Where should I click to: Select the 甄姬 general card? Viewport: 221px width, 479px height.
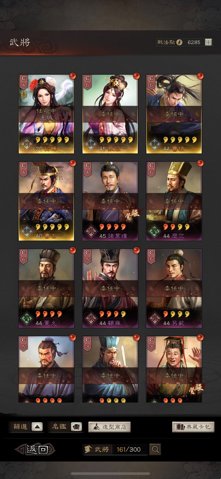(x=110, y=114)
